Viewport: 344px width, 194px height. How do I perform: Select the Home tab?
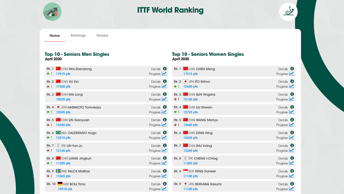[55, 36]
